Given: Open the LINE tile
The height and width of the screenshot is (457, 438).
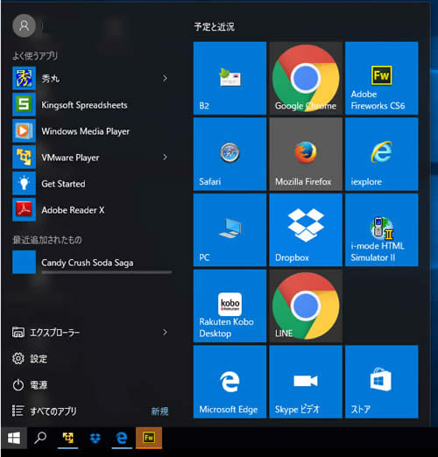Looking at the screenshot, I should [x=306, y=306].
